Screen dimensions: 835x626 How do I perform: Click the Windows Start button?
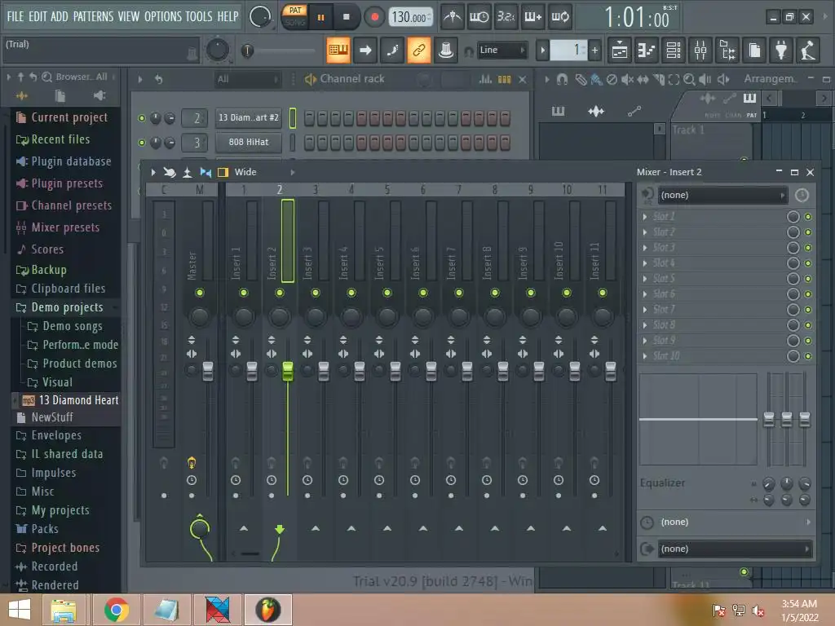click(20, 610)
